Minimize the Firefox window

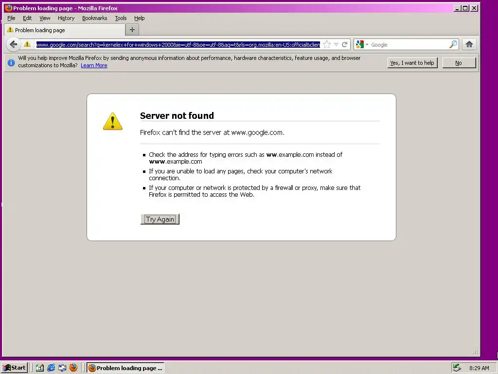tap(457, 8)
